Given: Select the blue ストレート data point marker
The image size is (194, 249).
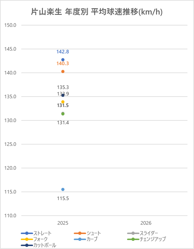Looking at the screenshot, I should (x=63, y=60).
